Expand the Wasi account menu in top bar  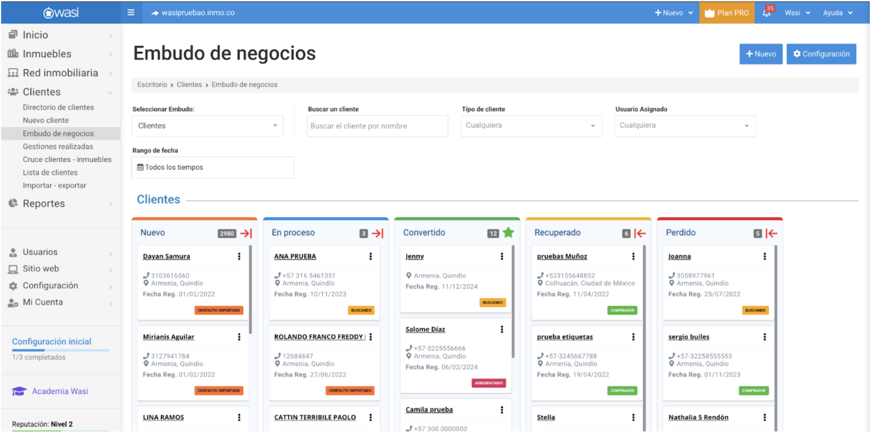pos(797,13)
